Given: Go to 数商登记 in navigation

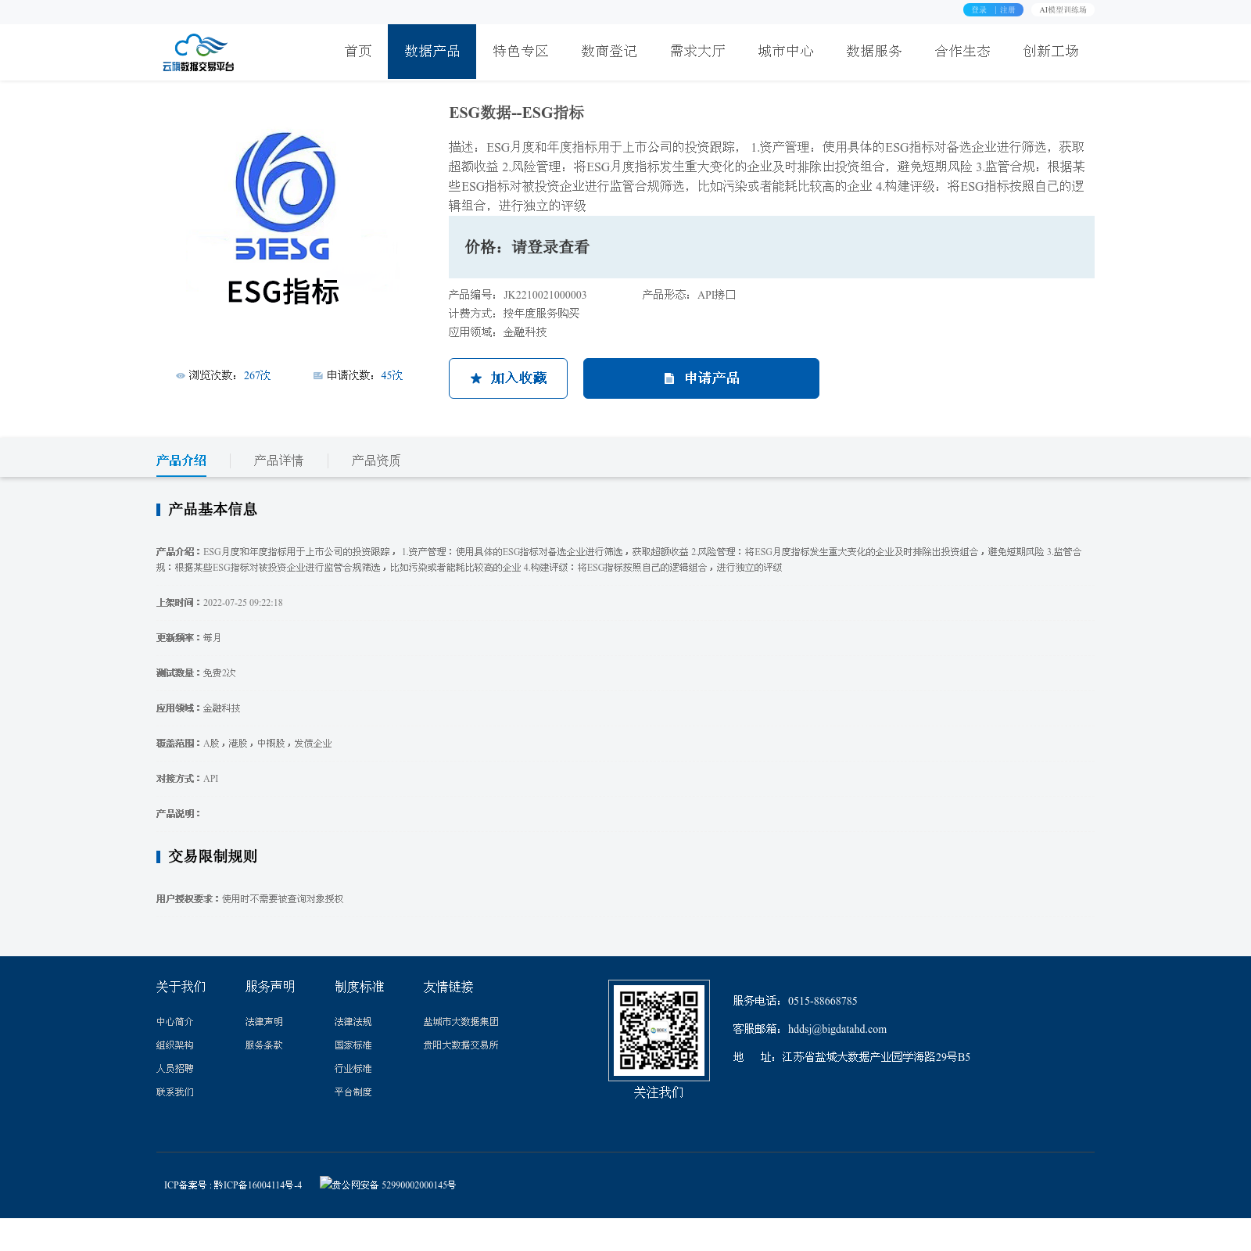Looking at the screenshot, I should (609, 52).
